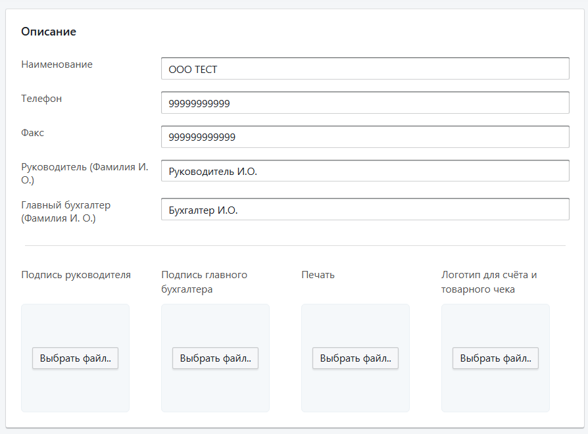
Task: Click into the Факс input field
Action: tap(364, 137)
